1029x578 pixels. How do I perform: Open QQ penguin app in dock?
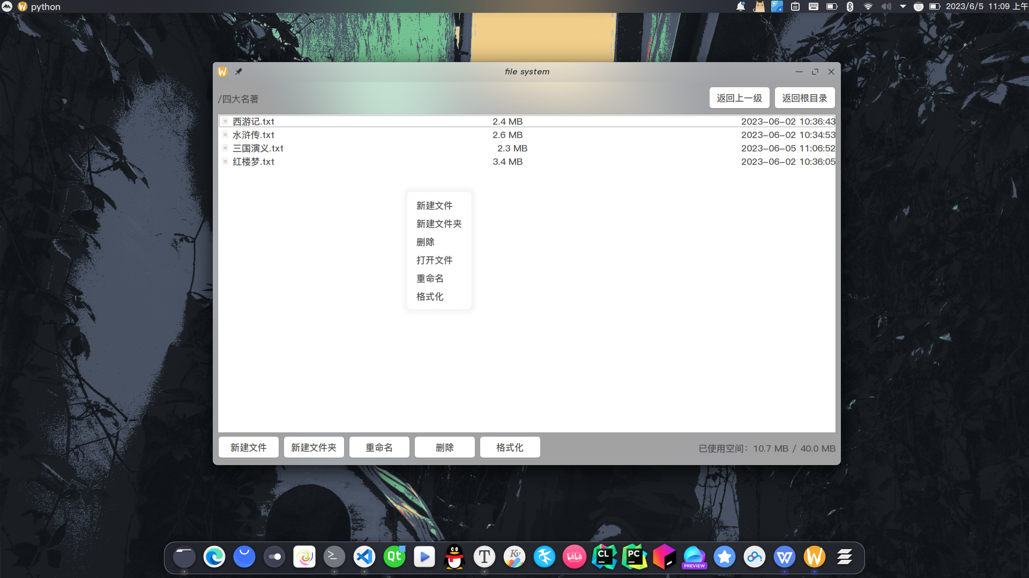pos(454,557)
